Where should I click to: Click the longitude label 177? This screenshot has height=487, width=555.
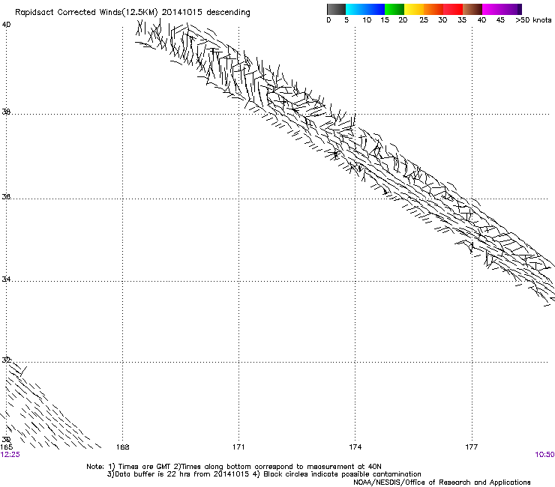click(x=472, y=447)
